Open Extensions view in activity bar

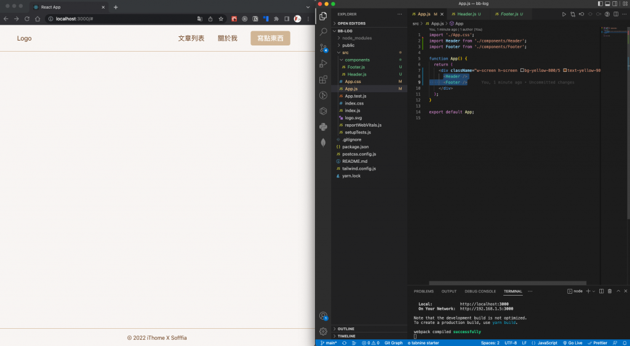pos(322,79)
